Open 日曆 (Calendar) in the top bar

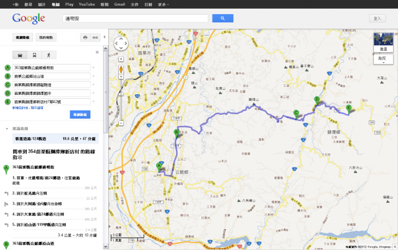pos(148,4)
